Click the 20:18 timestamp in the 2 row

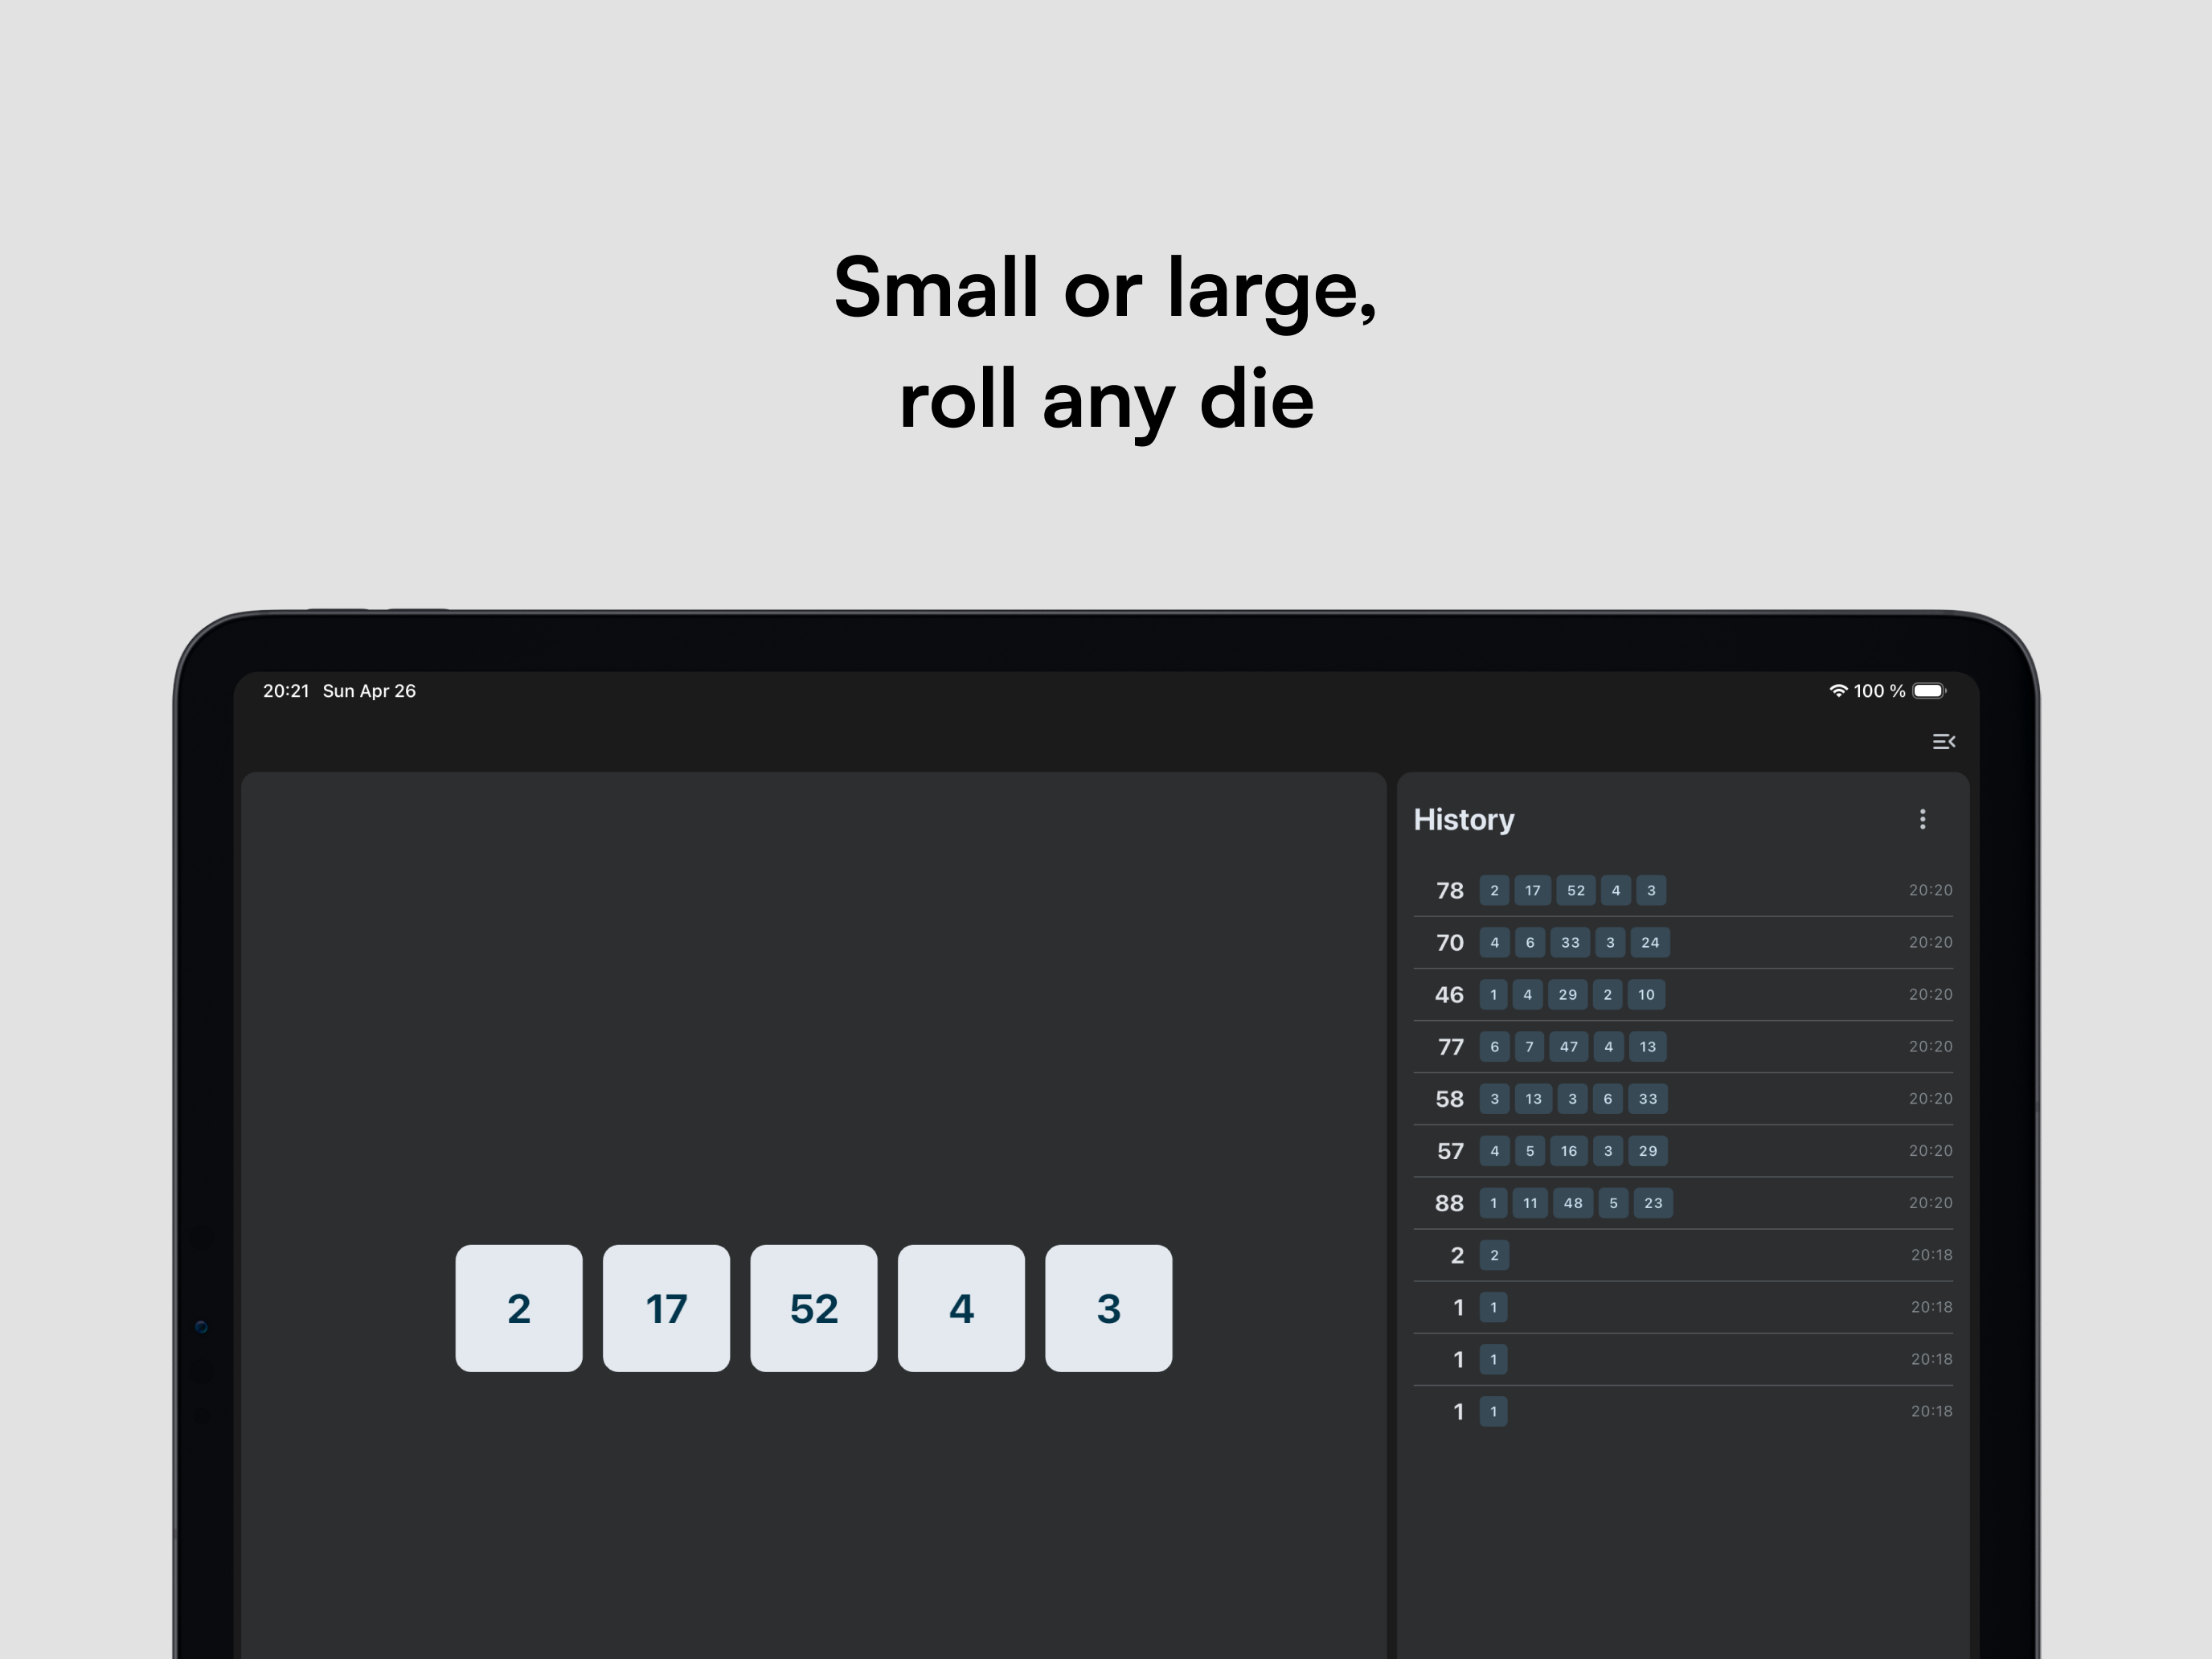click(1931, 1255)
